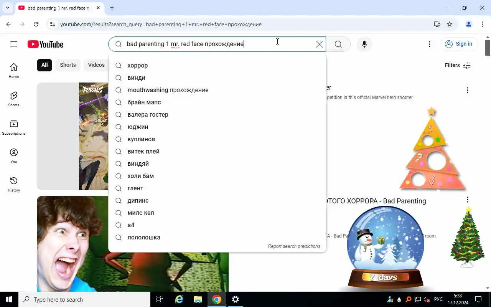Reload the page
This screenshot has height=307, width=491.
pyautogui.click(x=36, y=24)
